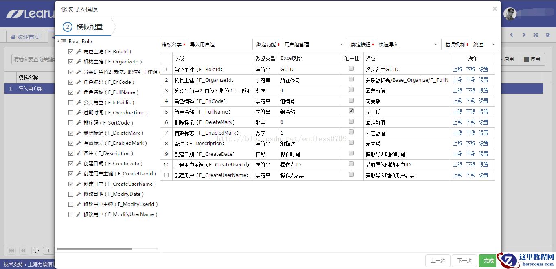The width and height of the screenshot is (556, 269).
Task: Click the 字段 column header
Action: [x=213, y=58]
